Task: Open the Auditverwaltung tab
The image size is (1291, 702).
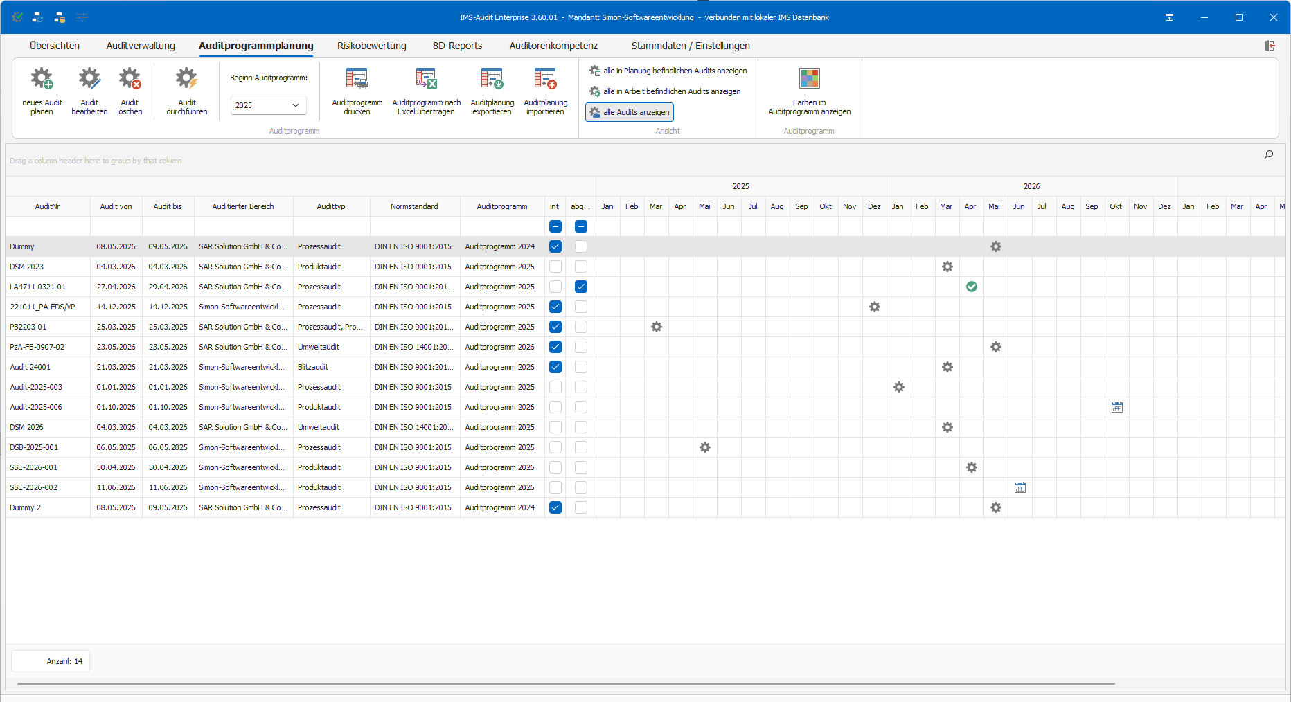Action: point(141,46)
